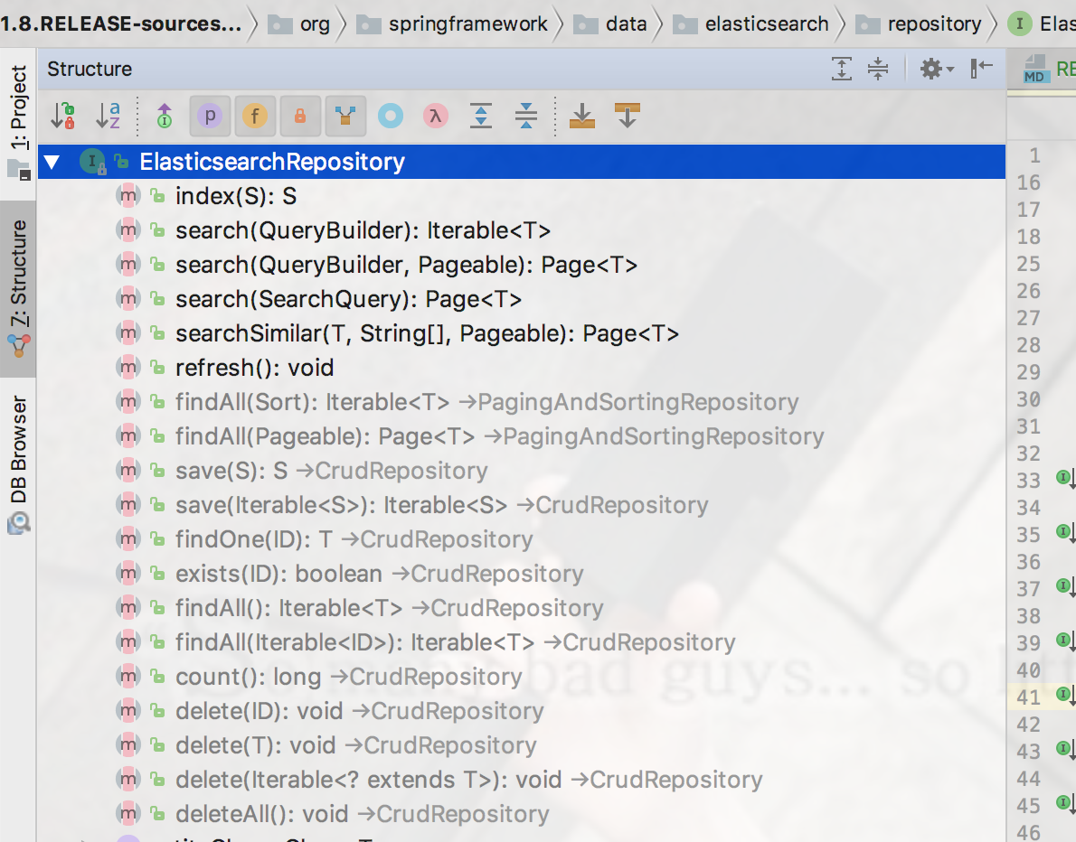Select delete(T): void method
Image resolution: width=1076 pixels, height=842 pixels.
pyautogui.click(x=522, y=744)
